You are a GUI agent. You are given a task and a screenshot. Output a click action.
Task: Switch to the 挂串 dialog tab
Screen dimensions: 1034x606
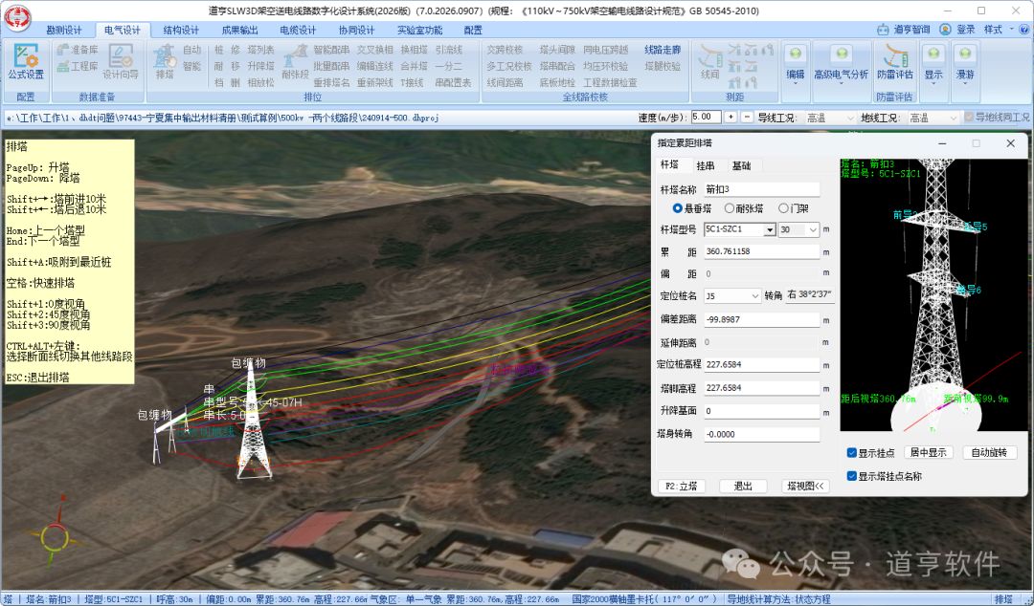[705, 165]
